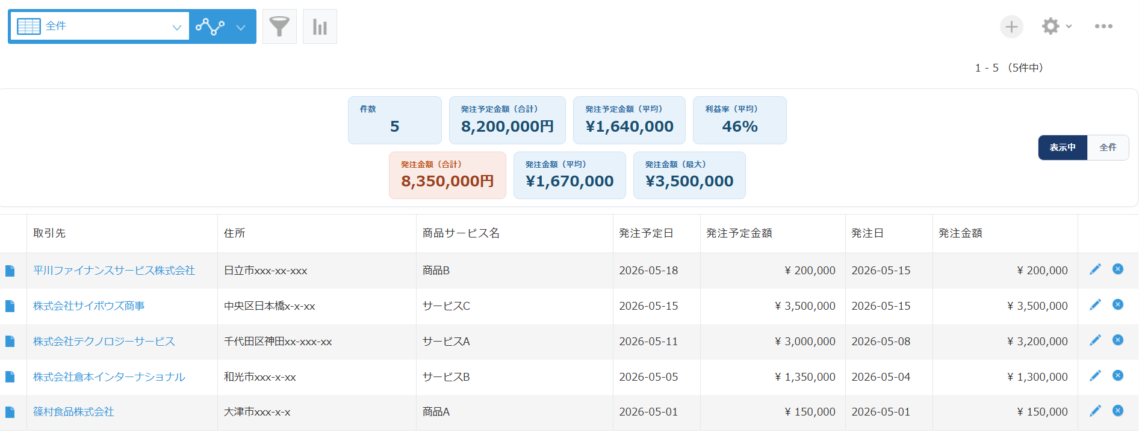Screen dimensions: 1139x436
Task: Toggle summary to 全件 records
Action: pos(1108,147)
